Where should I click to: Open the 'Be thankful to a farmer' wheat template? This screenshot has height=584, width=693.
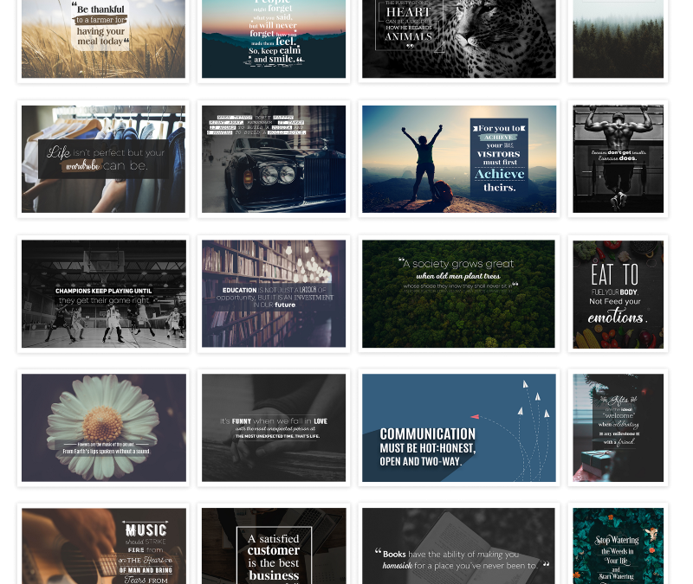point(103,39)
